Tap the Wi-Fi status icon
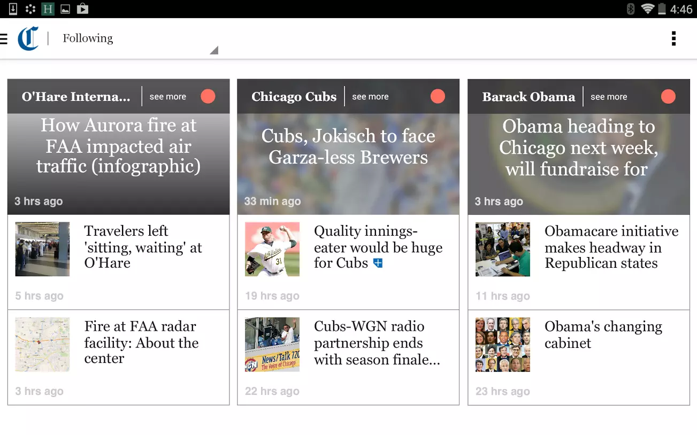 pos(648,9)
